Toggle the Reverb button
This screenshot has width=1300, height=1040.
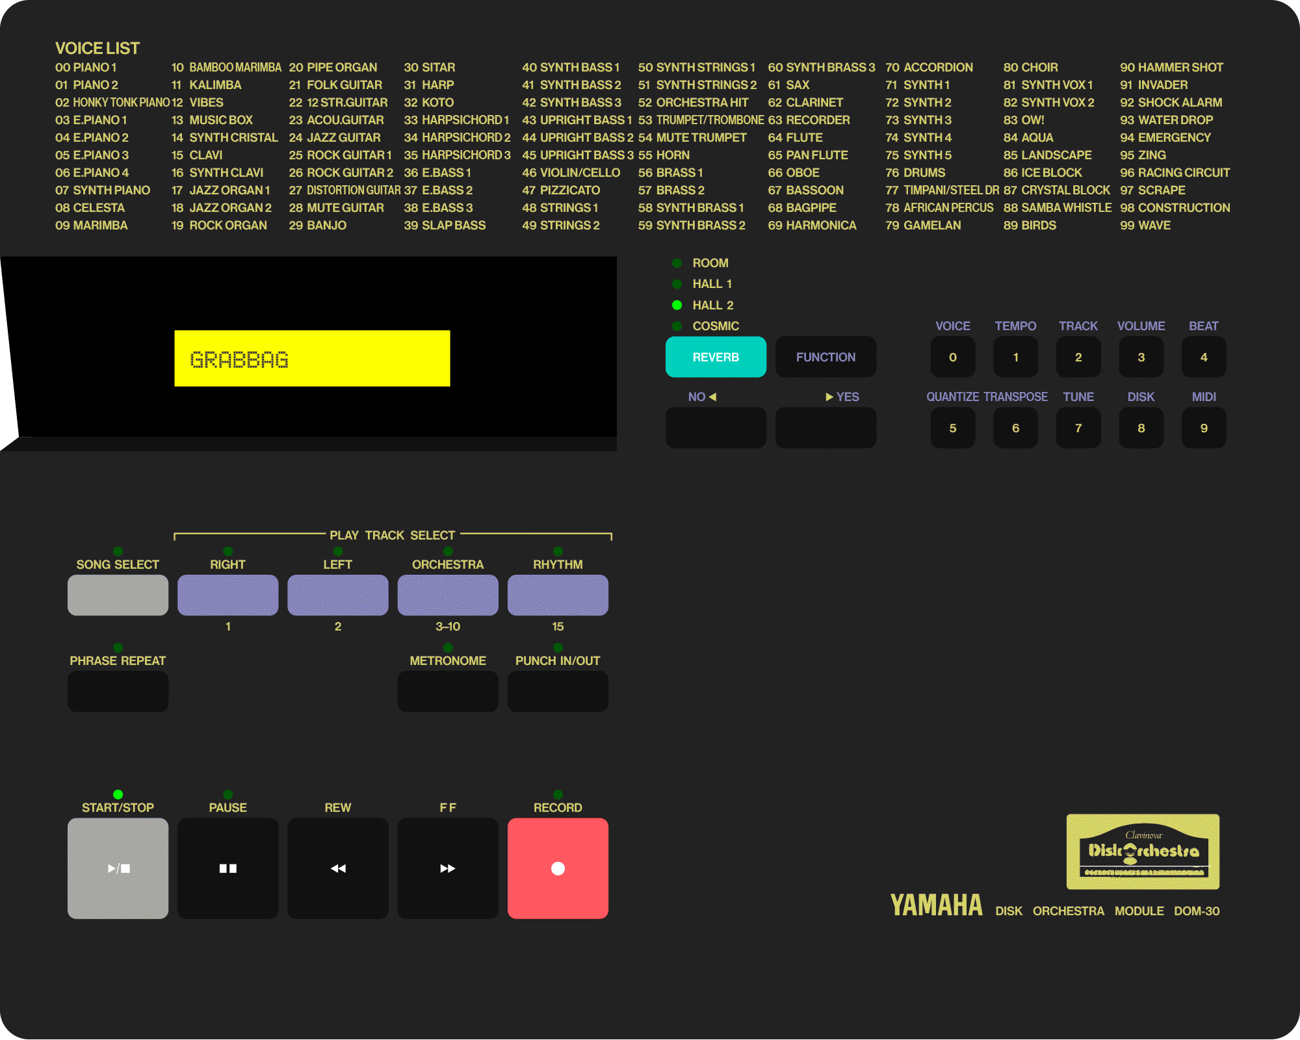[x=716, y=357]
